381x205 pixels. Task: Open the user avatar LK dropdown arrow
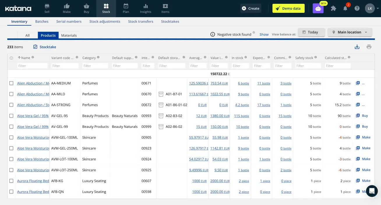tap(377, 8)
